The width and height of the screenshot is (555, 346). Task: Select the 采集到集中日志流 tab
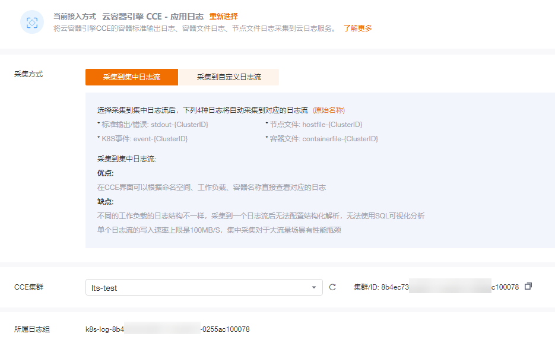coord(132,77)
